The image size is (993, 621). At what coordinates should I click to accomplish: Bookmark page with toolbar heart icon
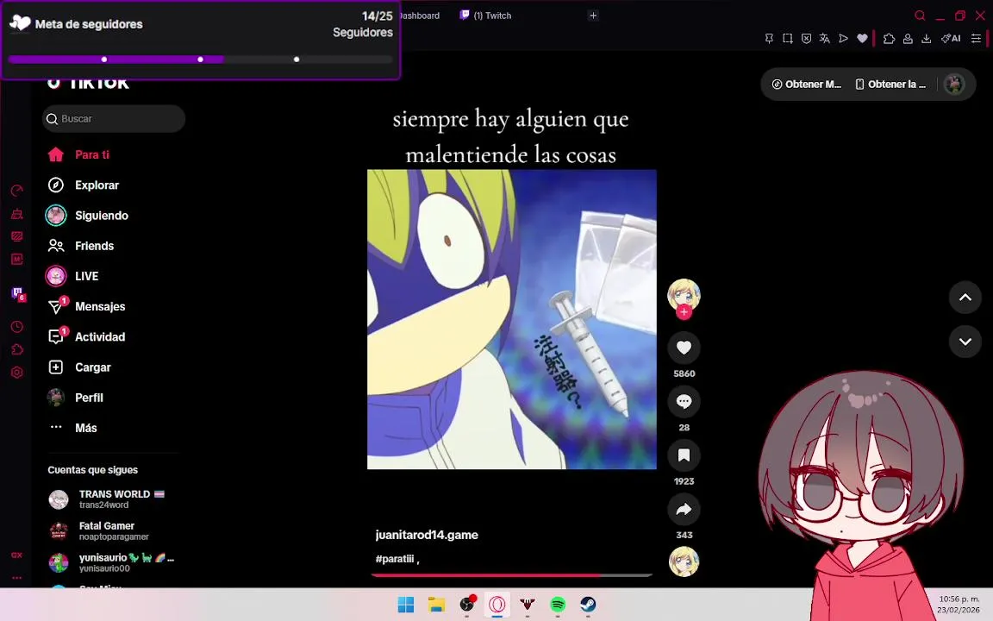pos(862,39)
